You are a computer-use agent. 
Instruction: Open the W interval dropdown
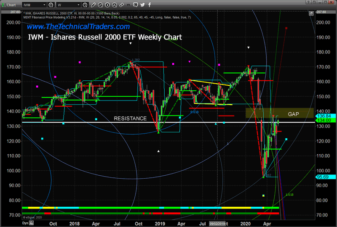(68, 5)
